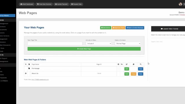
Task: Click Homepage row page icon
Action: [29, 68]
